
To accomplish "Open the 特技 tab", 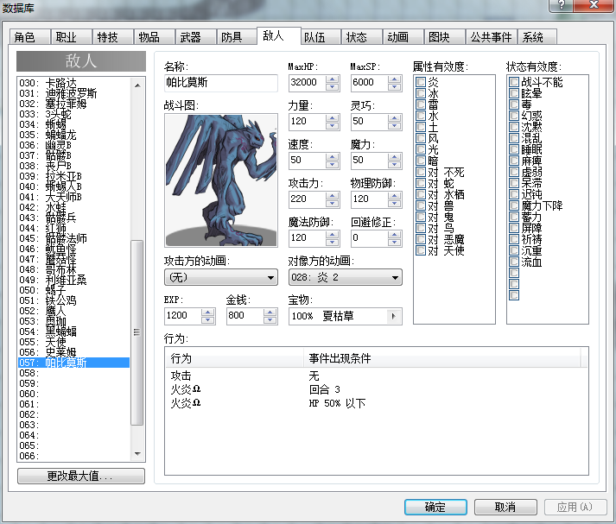I will tap(113, 37).
